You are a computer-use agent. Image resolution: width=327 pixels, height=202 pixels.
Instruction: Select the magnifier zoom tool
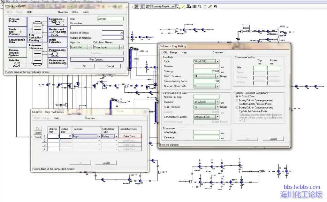coord(200,6)
